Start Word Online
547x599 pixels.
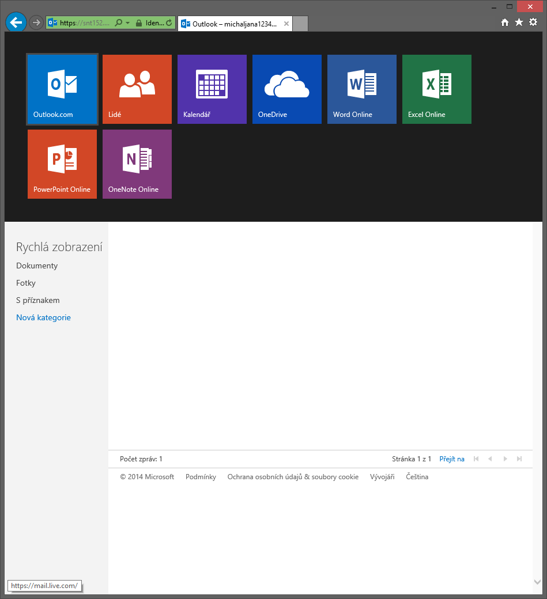(361, 89)
